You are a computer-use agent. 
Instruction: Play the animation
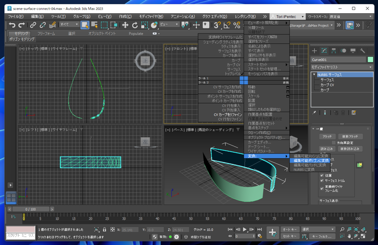pos(245,229)
